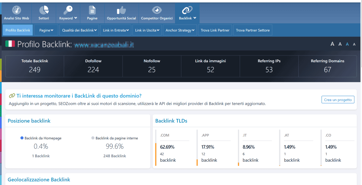
Task: Open Settori pie chart icon
Action: pos(44,10)
